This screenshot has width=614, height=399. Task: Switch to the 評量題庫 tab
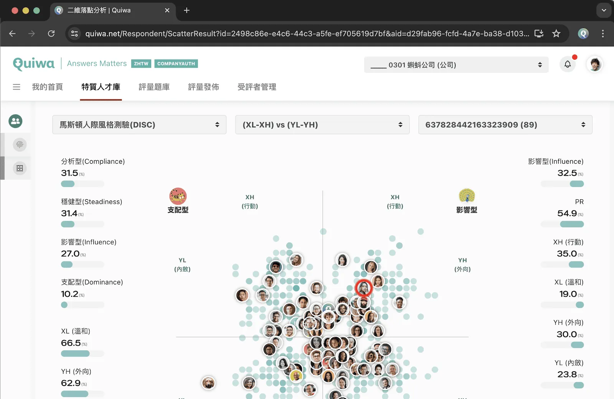coord(154,87)
